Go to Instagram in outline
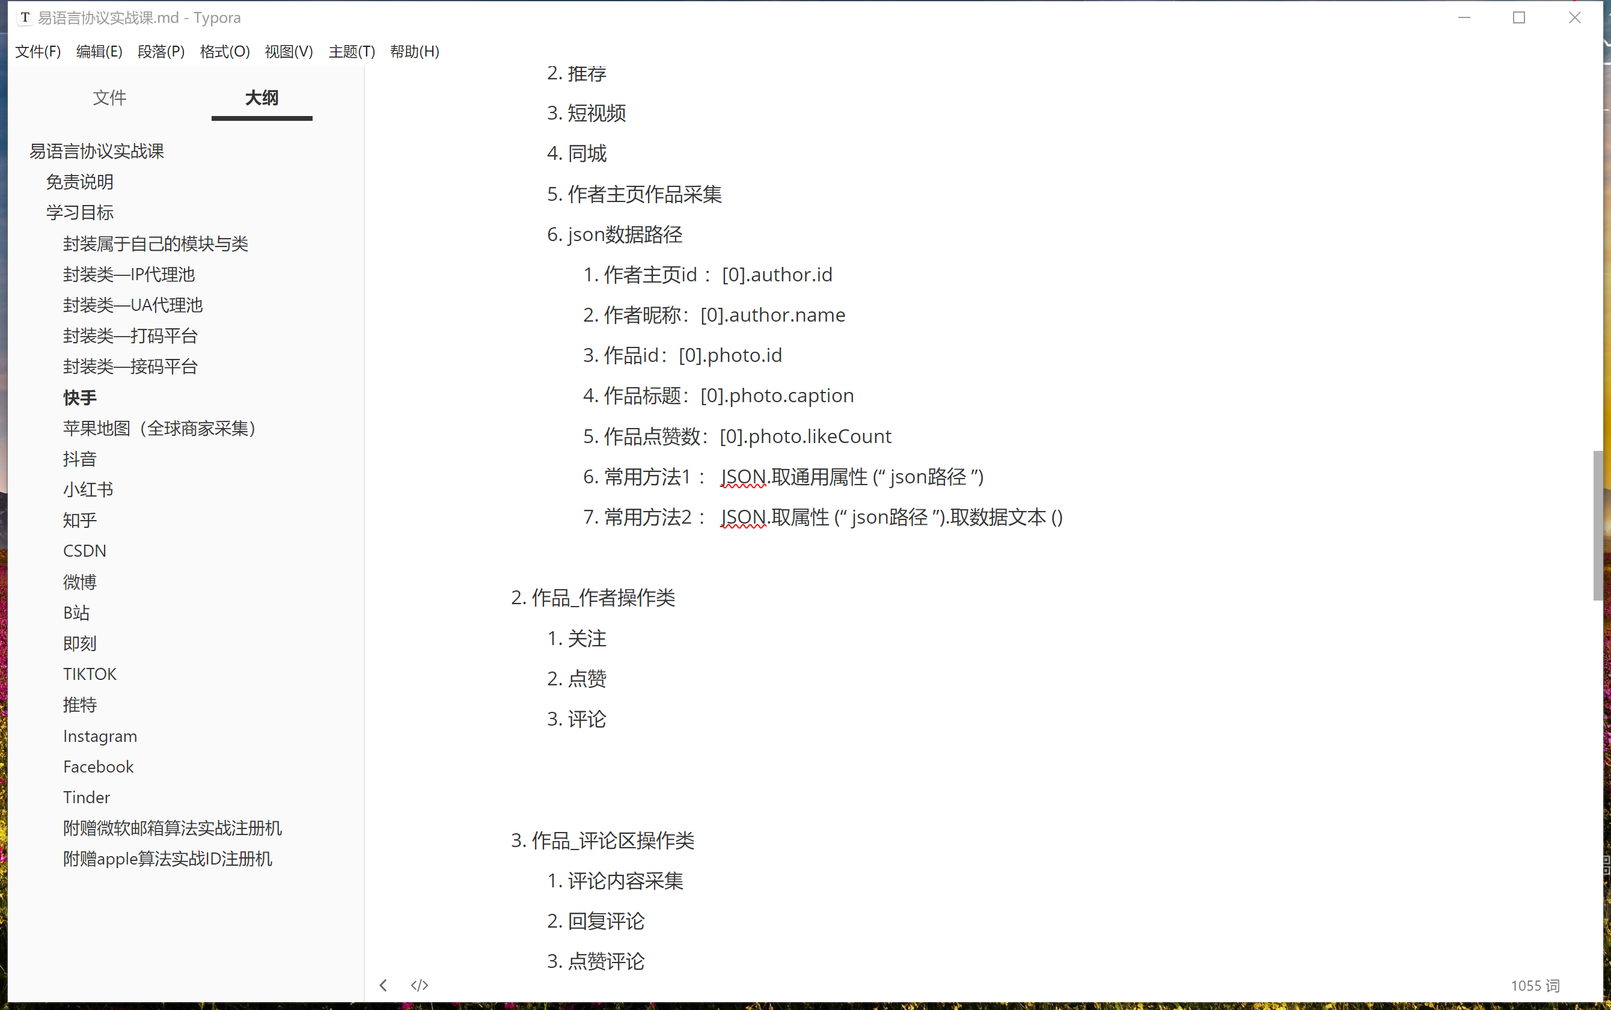The height and width of the screenshot is (1010, 1611). pyautogui.click(x=100, y=736)
